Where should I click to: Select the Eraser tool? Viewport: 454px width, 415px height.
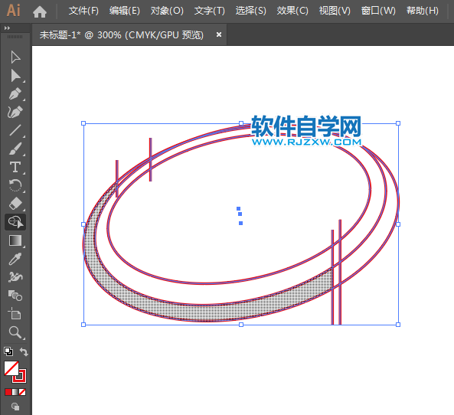(15, 204)
